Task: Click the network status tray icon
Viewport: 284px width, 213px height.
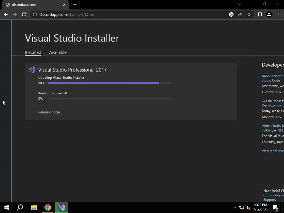Action: [x=242, y=207]
